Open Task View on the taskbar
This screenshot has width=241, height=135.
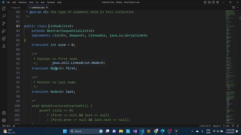[x=107, y=131]
